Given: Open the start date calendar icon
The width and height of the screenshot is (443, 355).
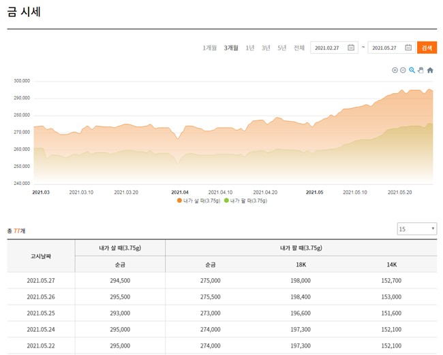Looking at the screenshot, I should 351,48.
